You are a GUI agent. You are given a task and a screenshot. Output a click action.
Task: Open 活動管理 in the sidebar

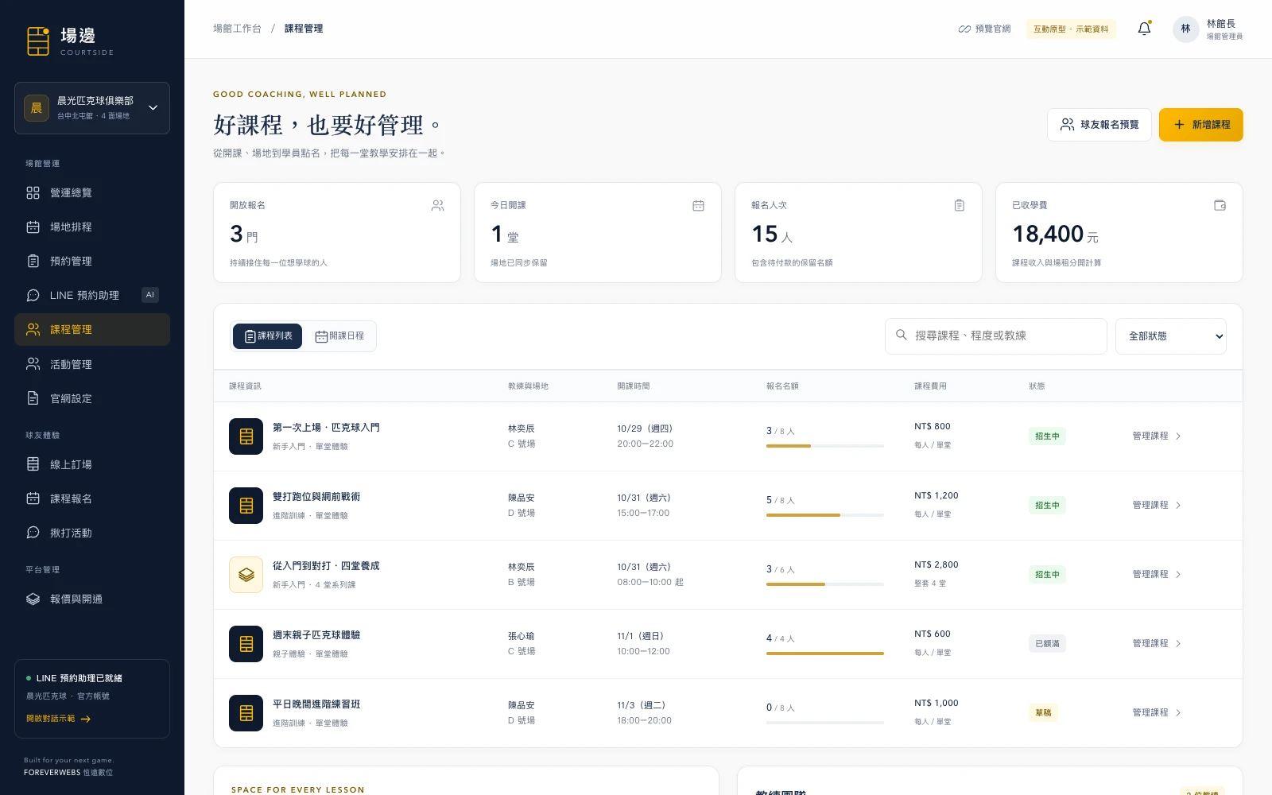coord(92,364)
